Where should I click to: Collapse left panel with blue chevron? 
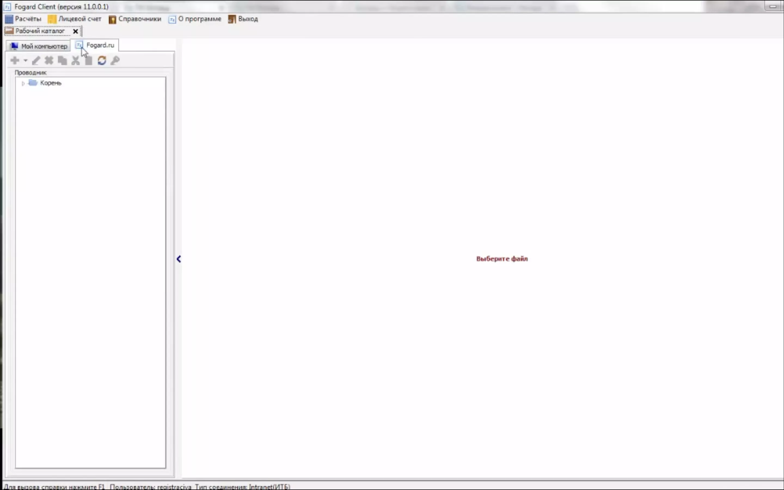point(179,259)
